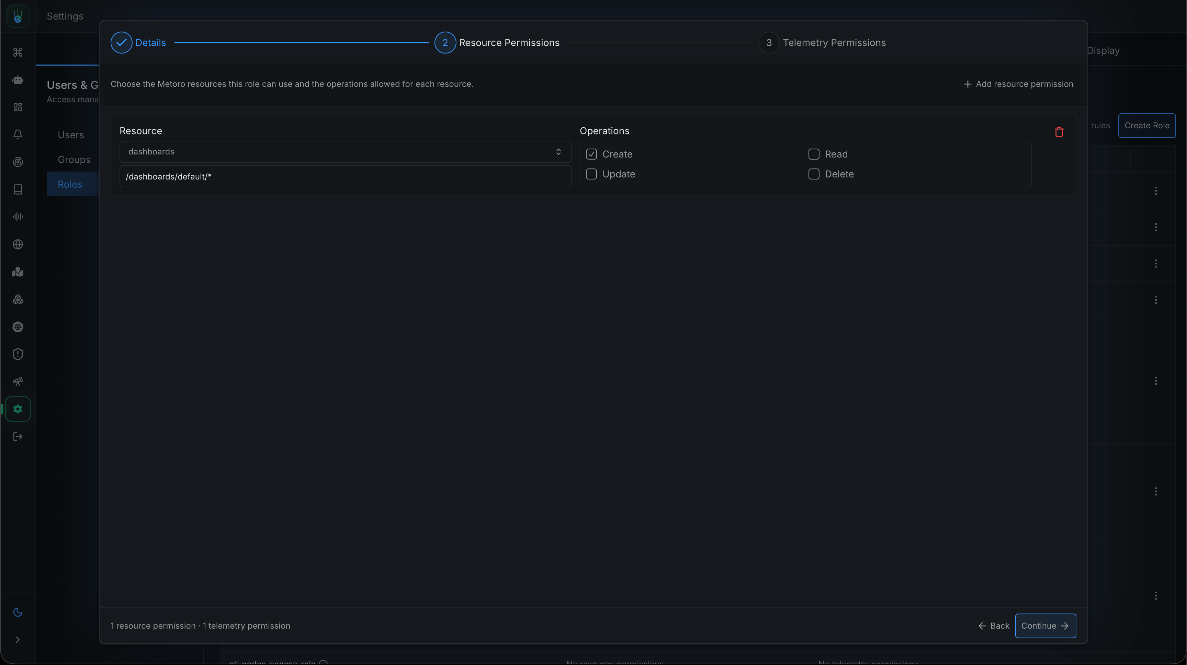Open the shield alert sidebar icon
The image size is (1187, 665).
18,354
